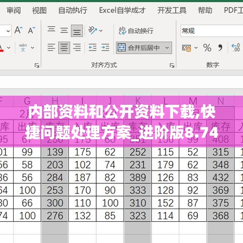Click the text orientation icon

click(93, 30)
